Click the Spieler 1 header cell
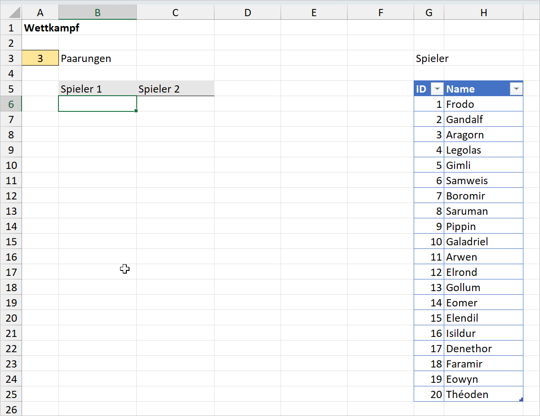This screenshot has width=540, height=416. pyautogui.click(x=97, y=89)
